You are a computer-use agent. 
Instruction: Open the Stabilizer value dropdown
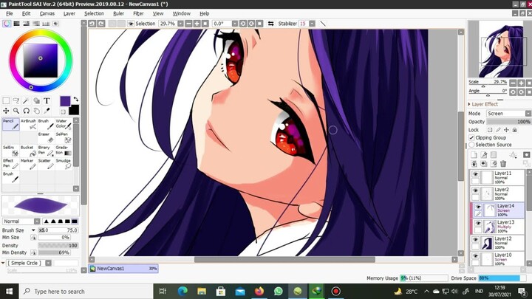(312, 24)
